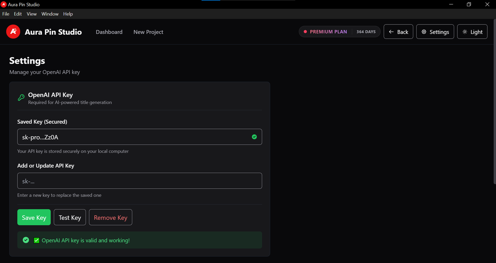The height and width of the screenshot is (263, 496).
Task: Open the Window menu
Action: tap(50, 14)
